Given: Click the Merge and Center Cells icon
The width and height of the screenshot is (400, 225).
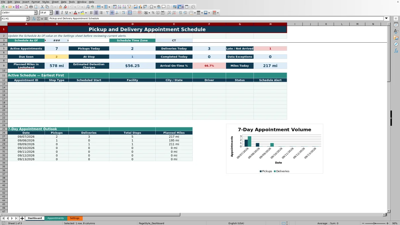Looking at the screenshot, I should (x=130, y=13).
